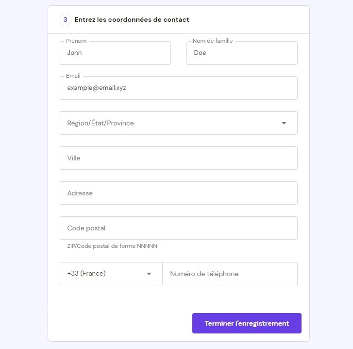Focus the Prénom field containing John
This screenshot has width=353, height=349.
pyautogui.click(x=115, y=53)
